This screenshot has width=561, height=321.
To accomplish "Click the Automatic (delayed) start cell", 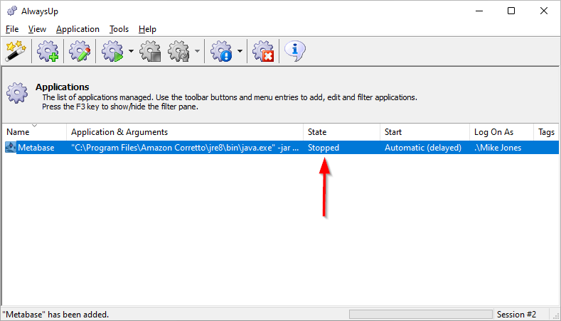I will point(423,148).
